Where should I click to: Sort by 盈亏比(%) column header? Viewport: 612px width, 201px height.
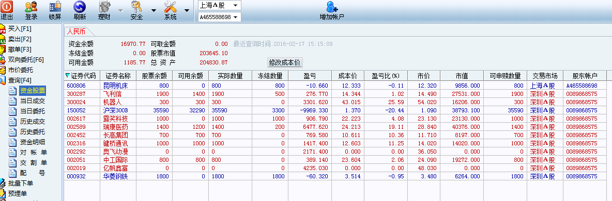click(386, 76)
